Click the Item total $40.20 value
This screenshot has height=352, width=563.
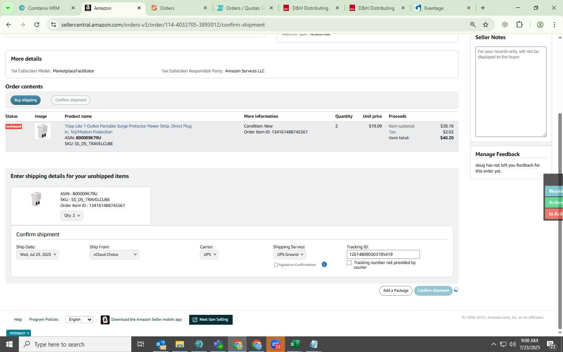tap(447, 138)
